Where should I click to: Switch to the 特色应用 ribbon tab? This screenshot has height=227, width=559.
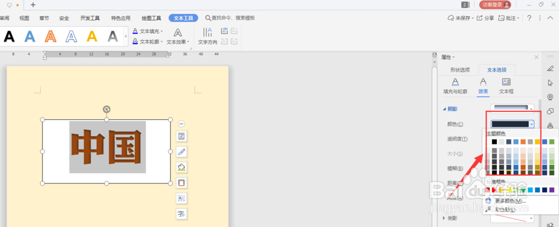pyautogui.click(x=121, y=18)
